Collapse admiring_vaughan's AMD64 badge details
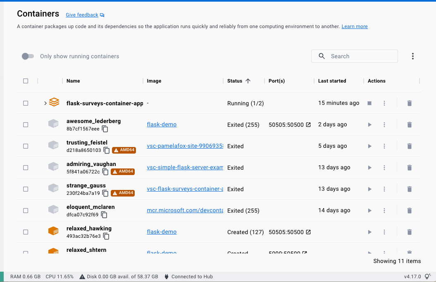 (x=122, y=171)
